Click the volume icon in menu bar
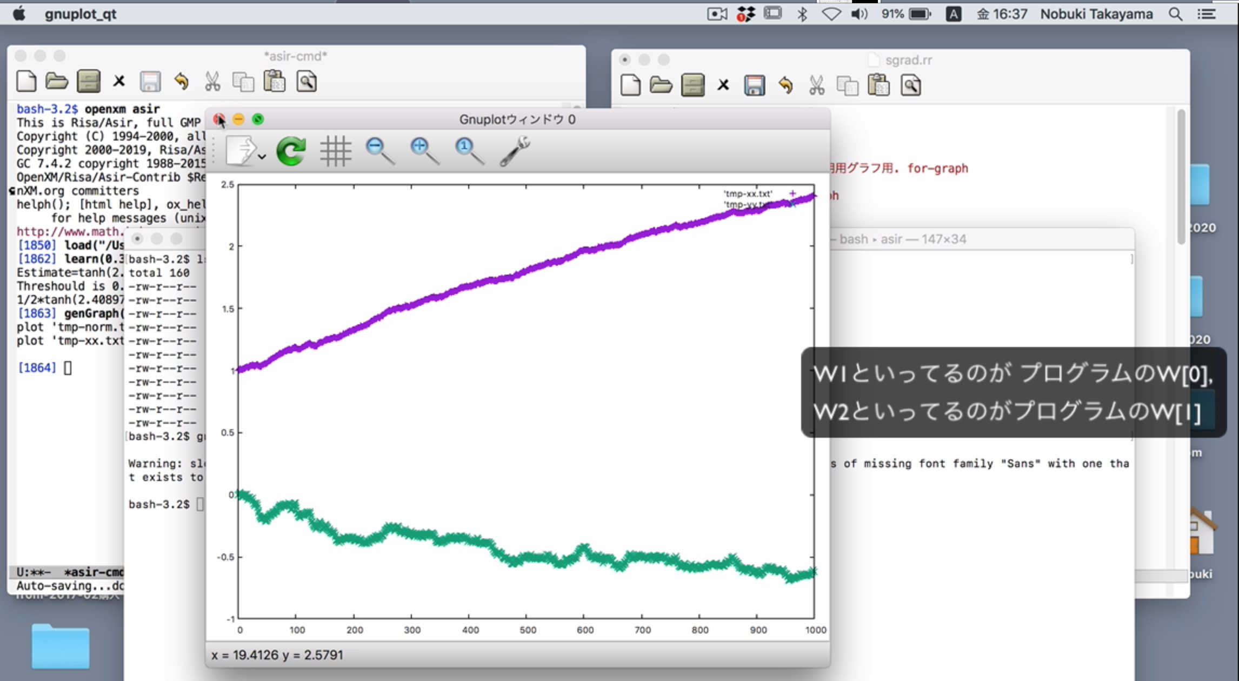1239x681 pixels. pyautogui.click(x=859, y=14)
